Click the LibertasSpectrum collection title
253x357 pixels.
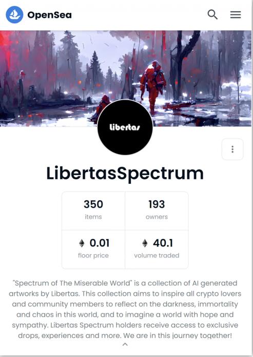coord(125,174)
